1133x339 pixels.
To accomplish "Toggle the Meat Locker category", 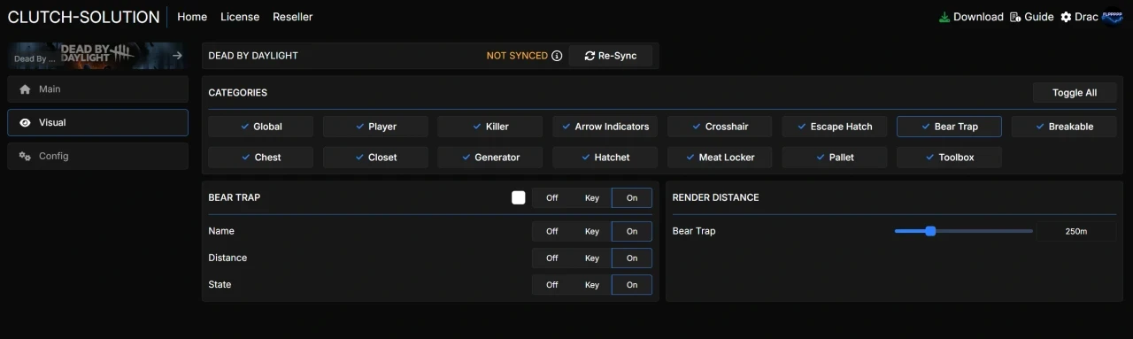I will point(720,158).
